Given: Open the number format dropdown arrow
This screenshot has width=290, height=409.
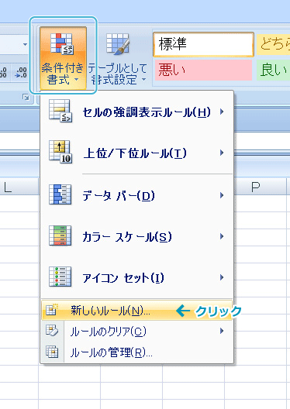Looking at the screenshot, I should pos(25,44).
